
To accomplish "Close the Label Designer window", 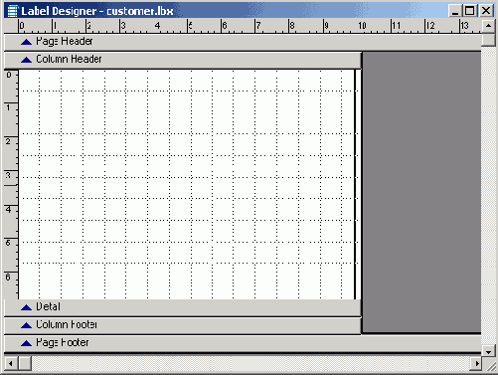I will point(486,11).
